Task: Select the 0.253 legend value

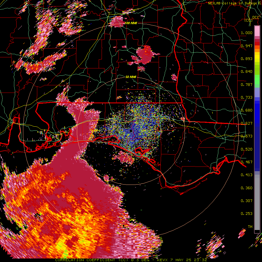Action: pos(247,214)
